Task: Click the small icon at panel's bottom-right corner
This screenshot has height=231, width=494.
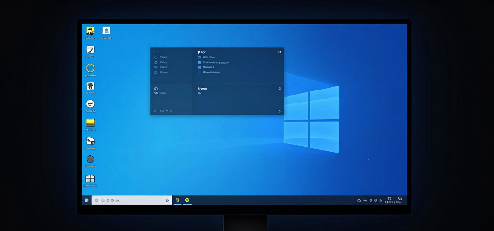Action: (279, 111)
